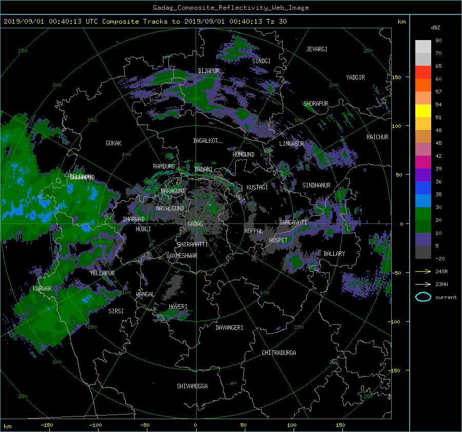Click the JEVARGI city label
The width and height of the screenshot is (462, 432).
[317, 49]
